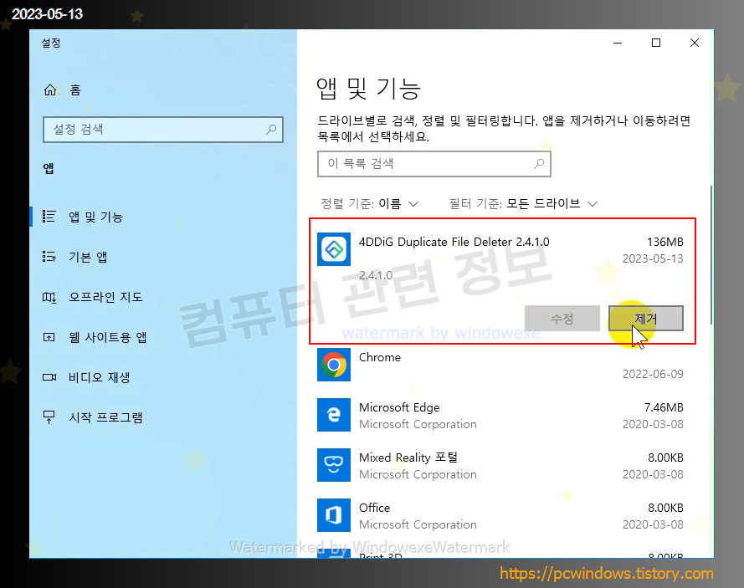Click the 설정 검색 input field
Image resolution: width=744 pixels, height=588 pixels.
162,130
